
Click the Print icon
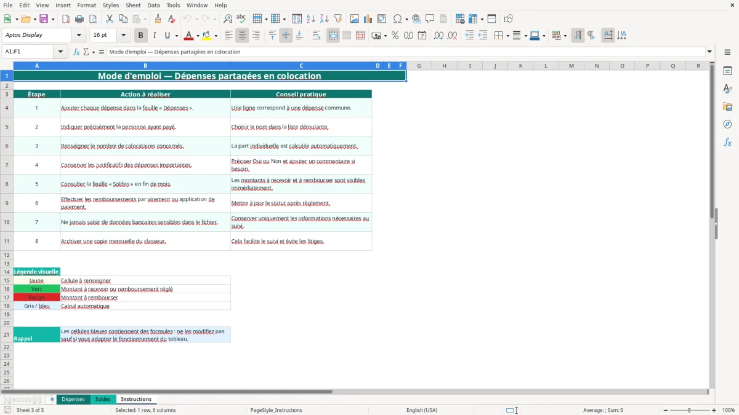click(x=79, y=19)
